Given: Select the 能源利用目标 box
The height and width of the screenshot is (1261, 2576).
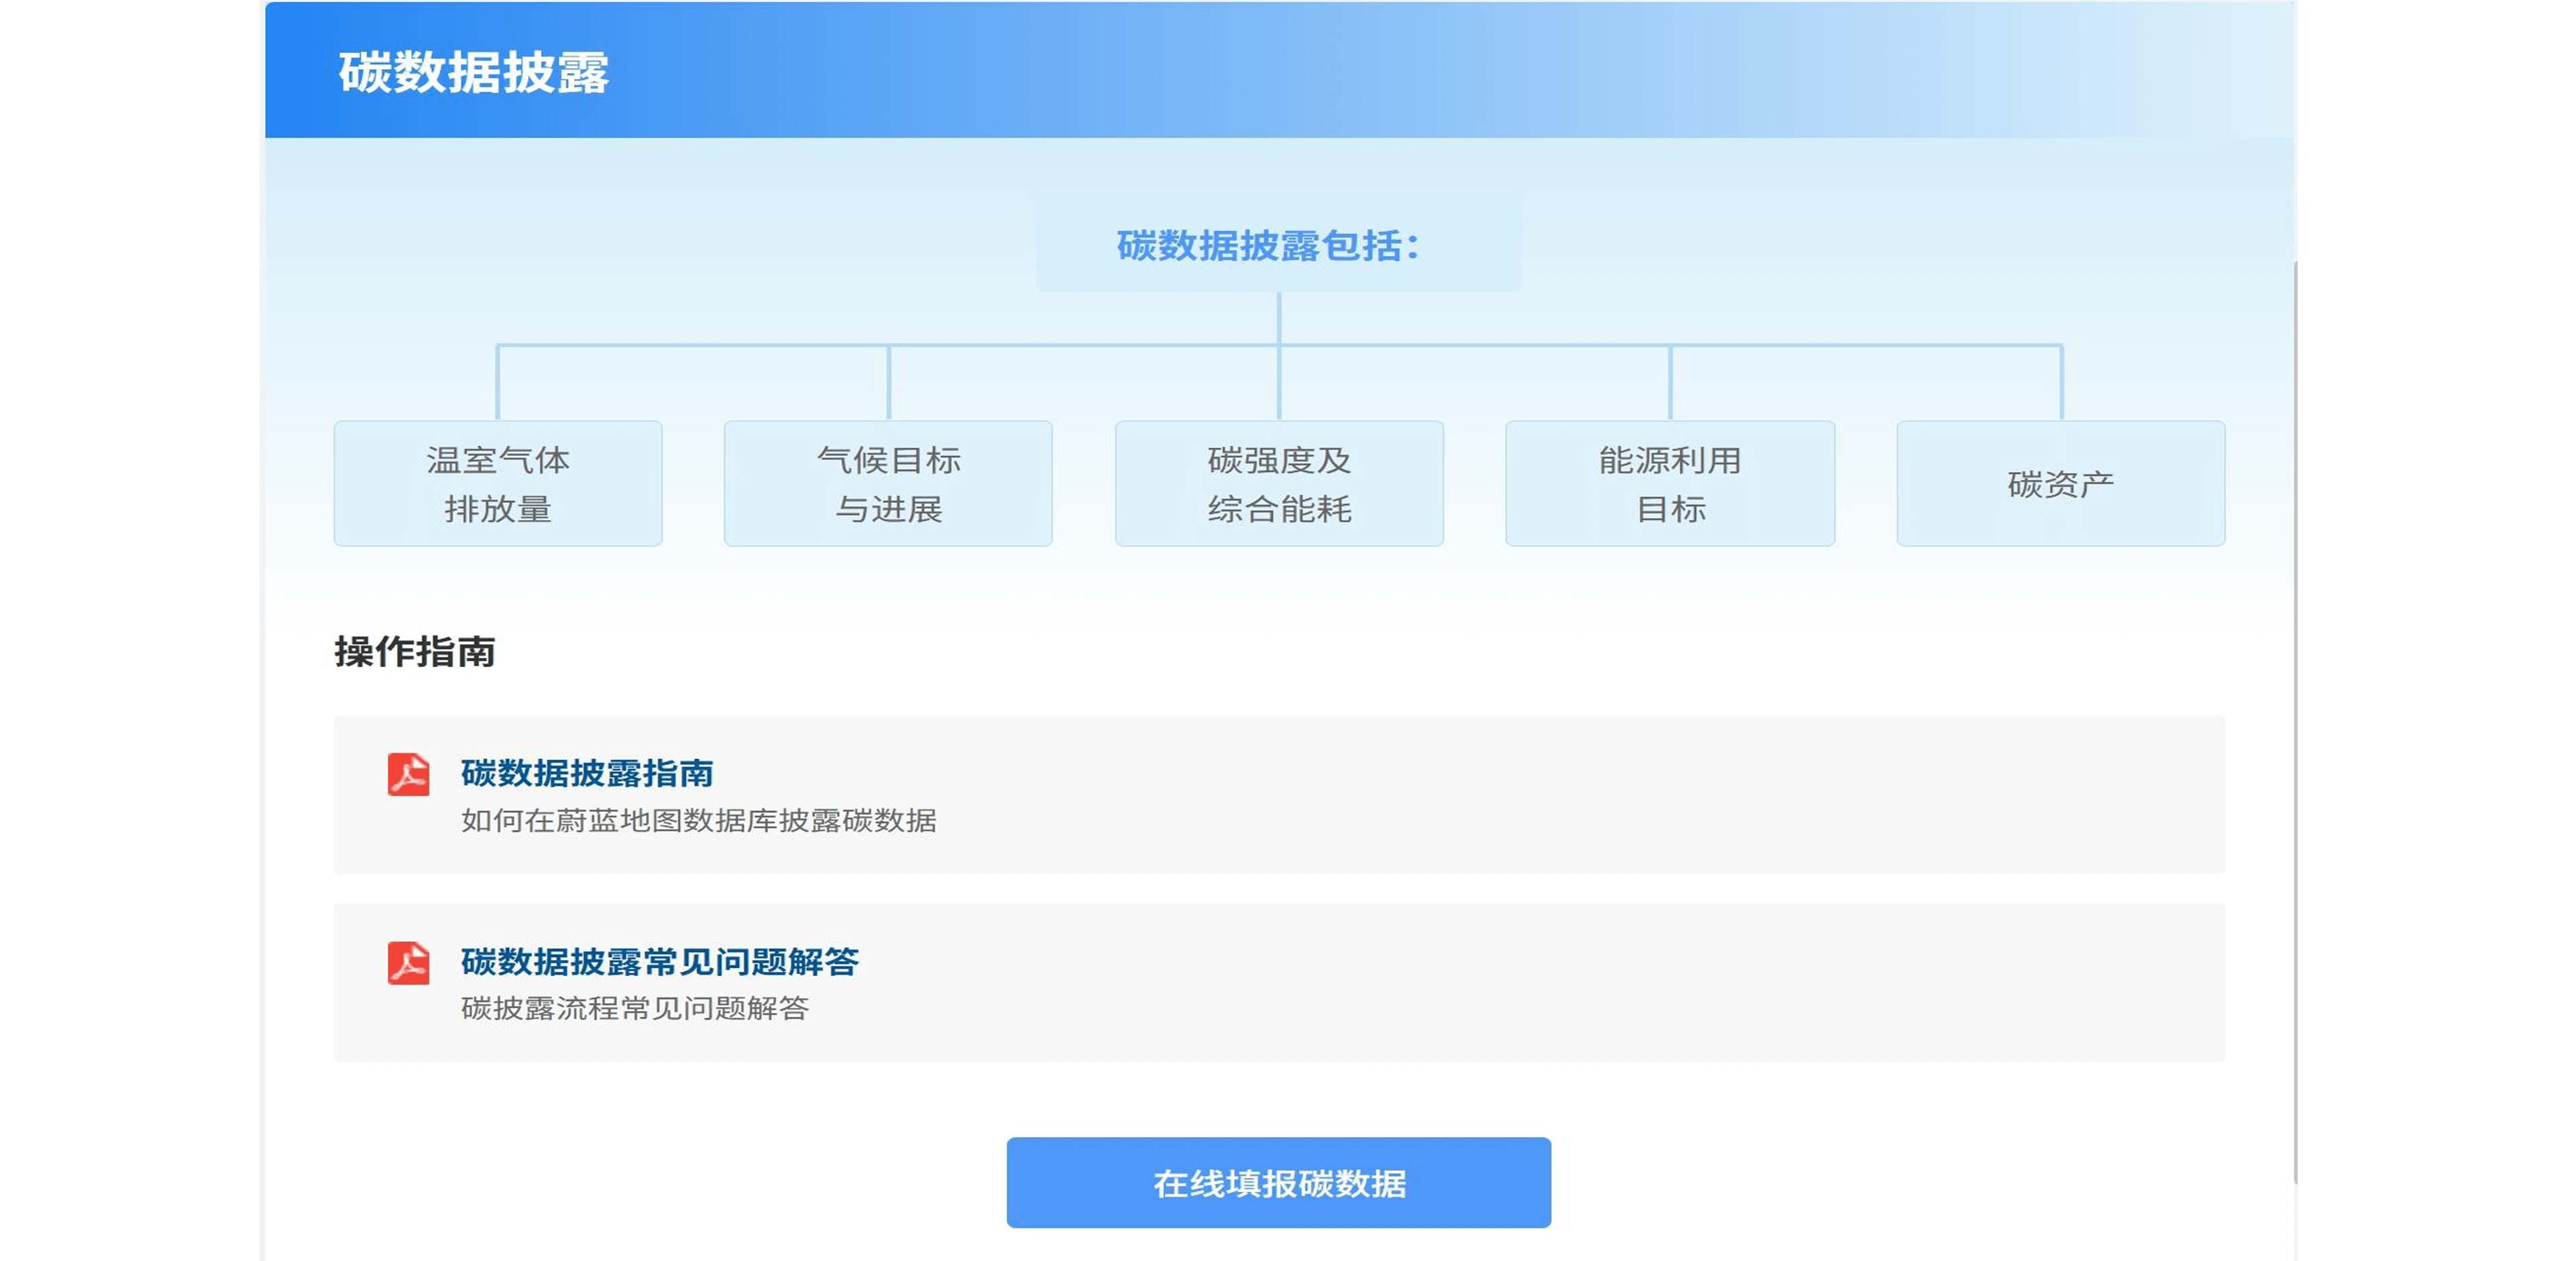Looking at the screenshot, I should [x=1670, y=483].
